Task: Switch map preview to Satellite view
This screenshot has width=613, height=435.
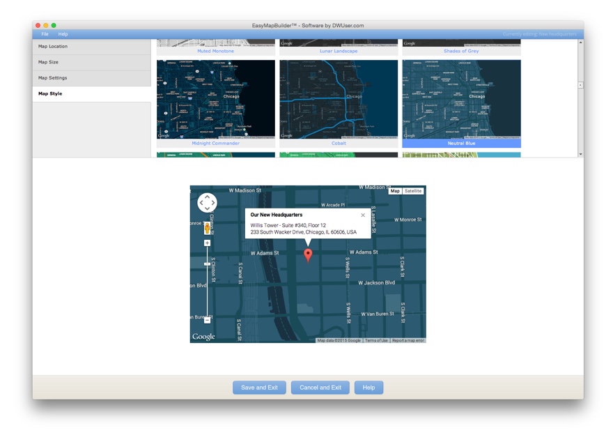Action: point(413,191)
